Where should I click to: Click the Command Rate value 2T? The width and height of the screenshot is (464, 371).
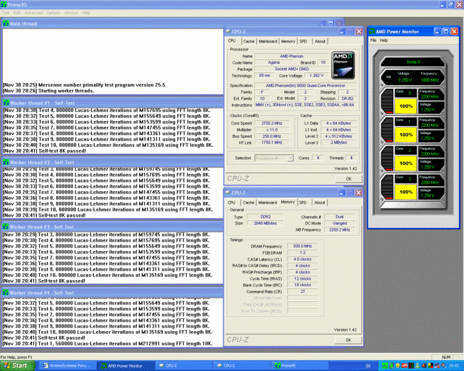(302, 292)
